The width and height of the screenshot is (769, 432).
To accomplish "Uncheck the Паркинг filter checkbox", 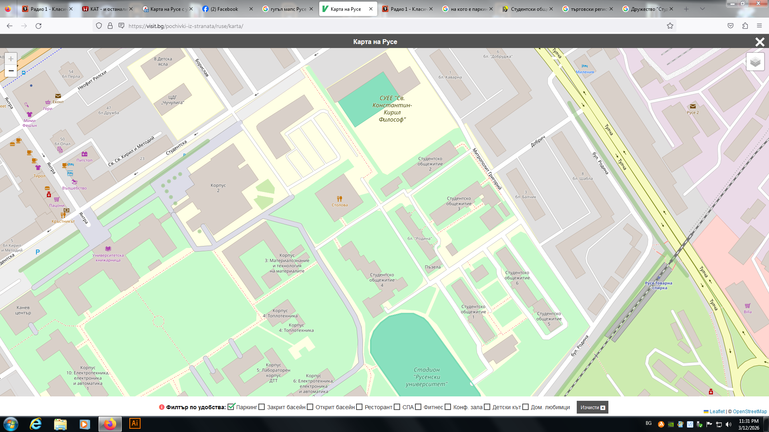I will click(231, 407).
